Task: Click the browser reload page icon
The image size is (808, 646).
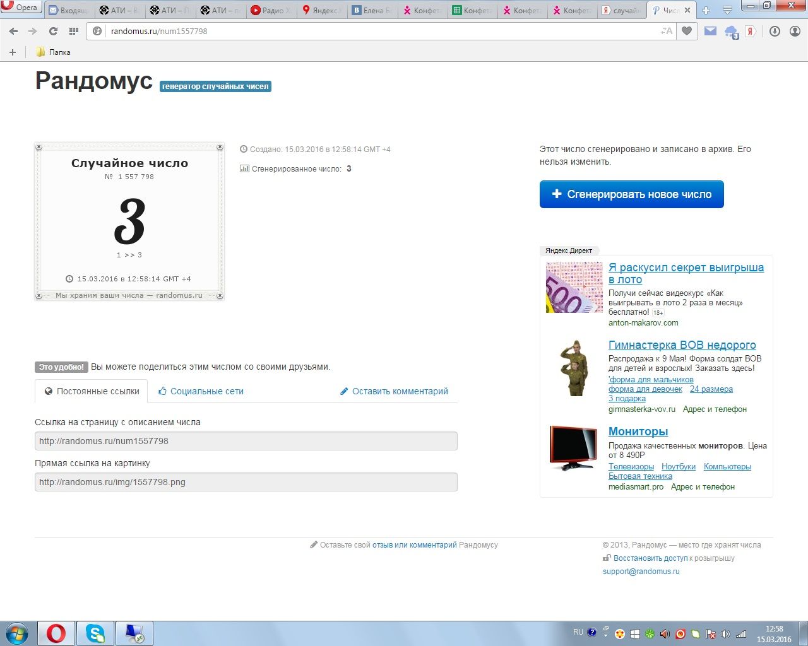Action: (x=53, y=31)
